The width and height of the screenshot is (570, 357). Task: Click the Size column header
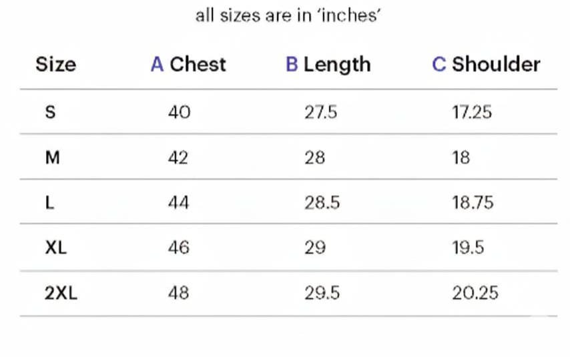[55, 65]
